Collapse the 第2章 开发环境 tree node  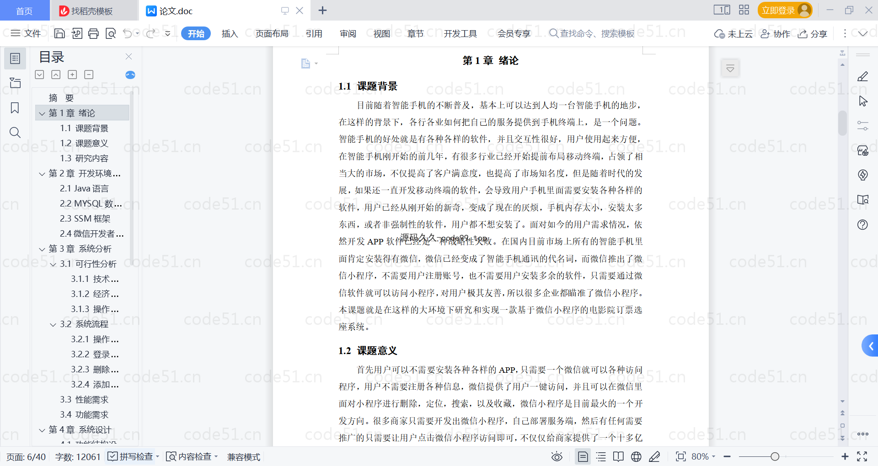(x=42, y=174)
